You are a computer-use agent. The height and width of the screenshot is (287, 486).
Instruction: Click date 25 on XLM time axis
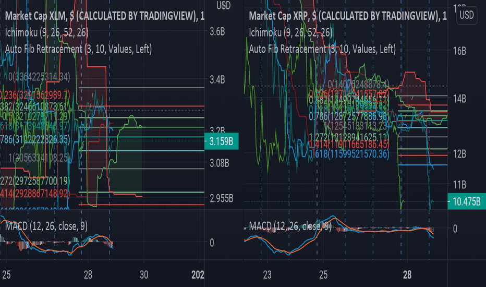6,274
